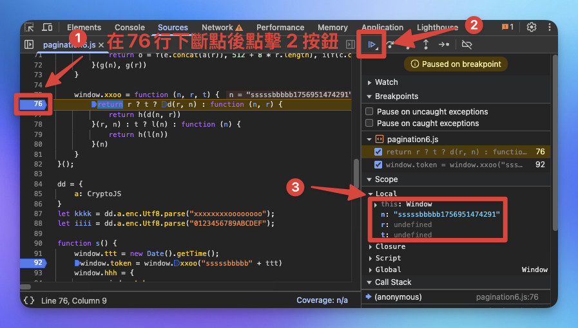Image resolution: width=578 pixels, height=328 pixels.
Task: Open DevTools settings gear
Action: (531, 27)
